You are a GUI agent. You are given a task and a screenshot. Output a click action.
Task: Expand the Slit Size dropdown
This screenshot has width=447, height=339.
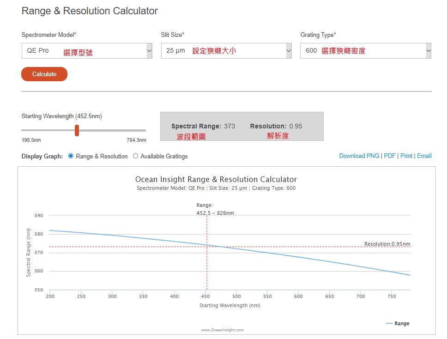point(226,51)
